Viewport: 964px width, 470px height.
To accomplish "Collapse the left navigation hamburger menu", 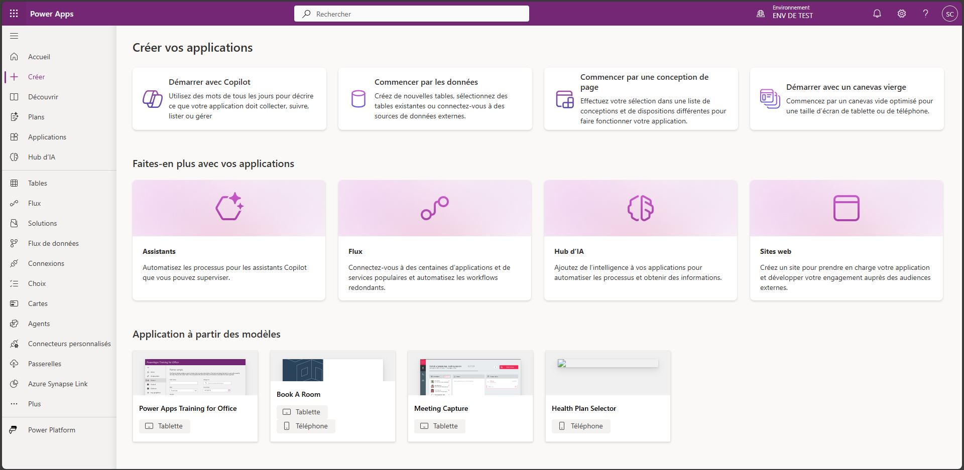I will tap(14, 36).
